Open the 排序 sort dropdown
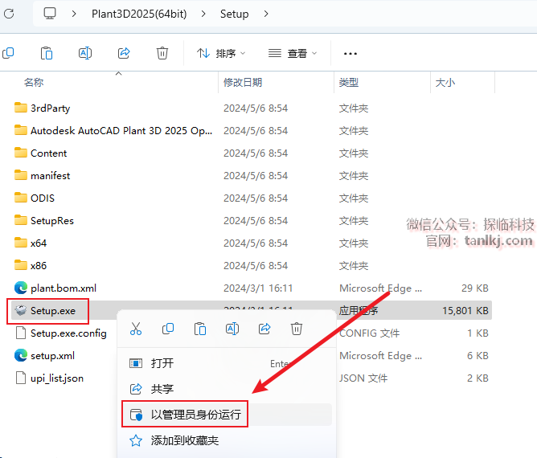Image resolution: width=537 pixels, height=458 pixels. click(221, 53)
